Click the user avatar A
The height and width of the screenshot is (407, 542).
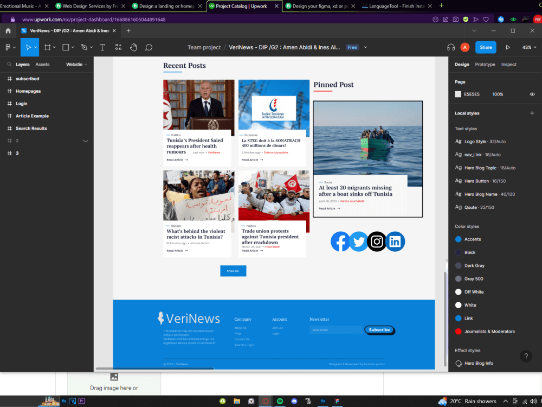click(465, 47)
